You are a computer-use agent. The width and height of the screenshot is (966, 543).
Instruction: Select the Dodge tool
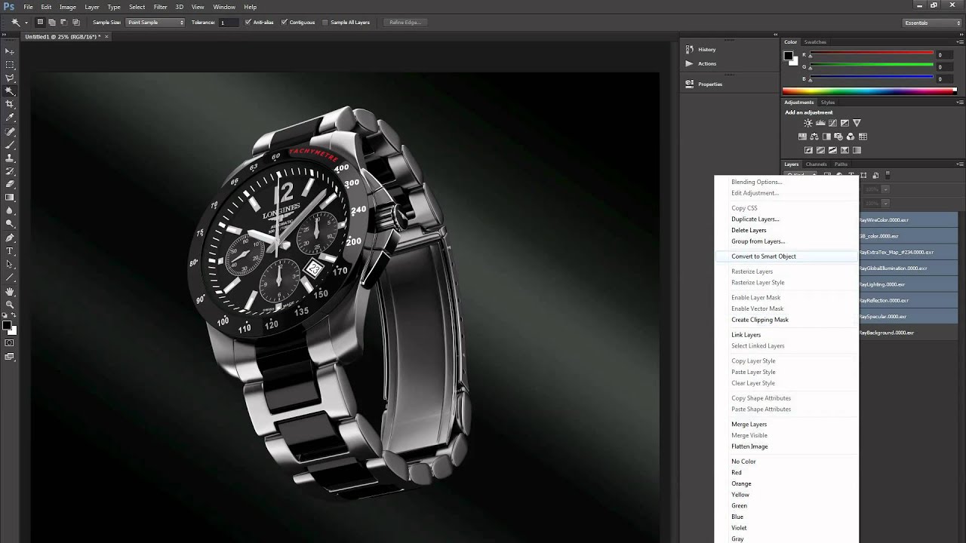click(10, 224)
